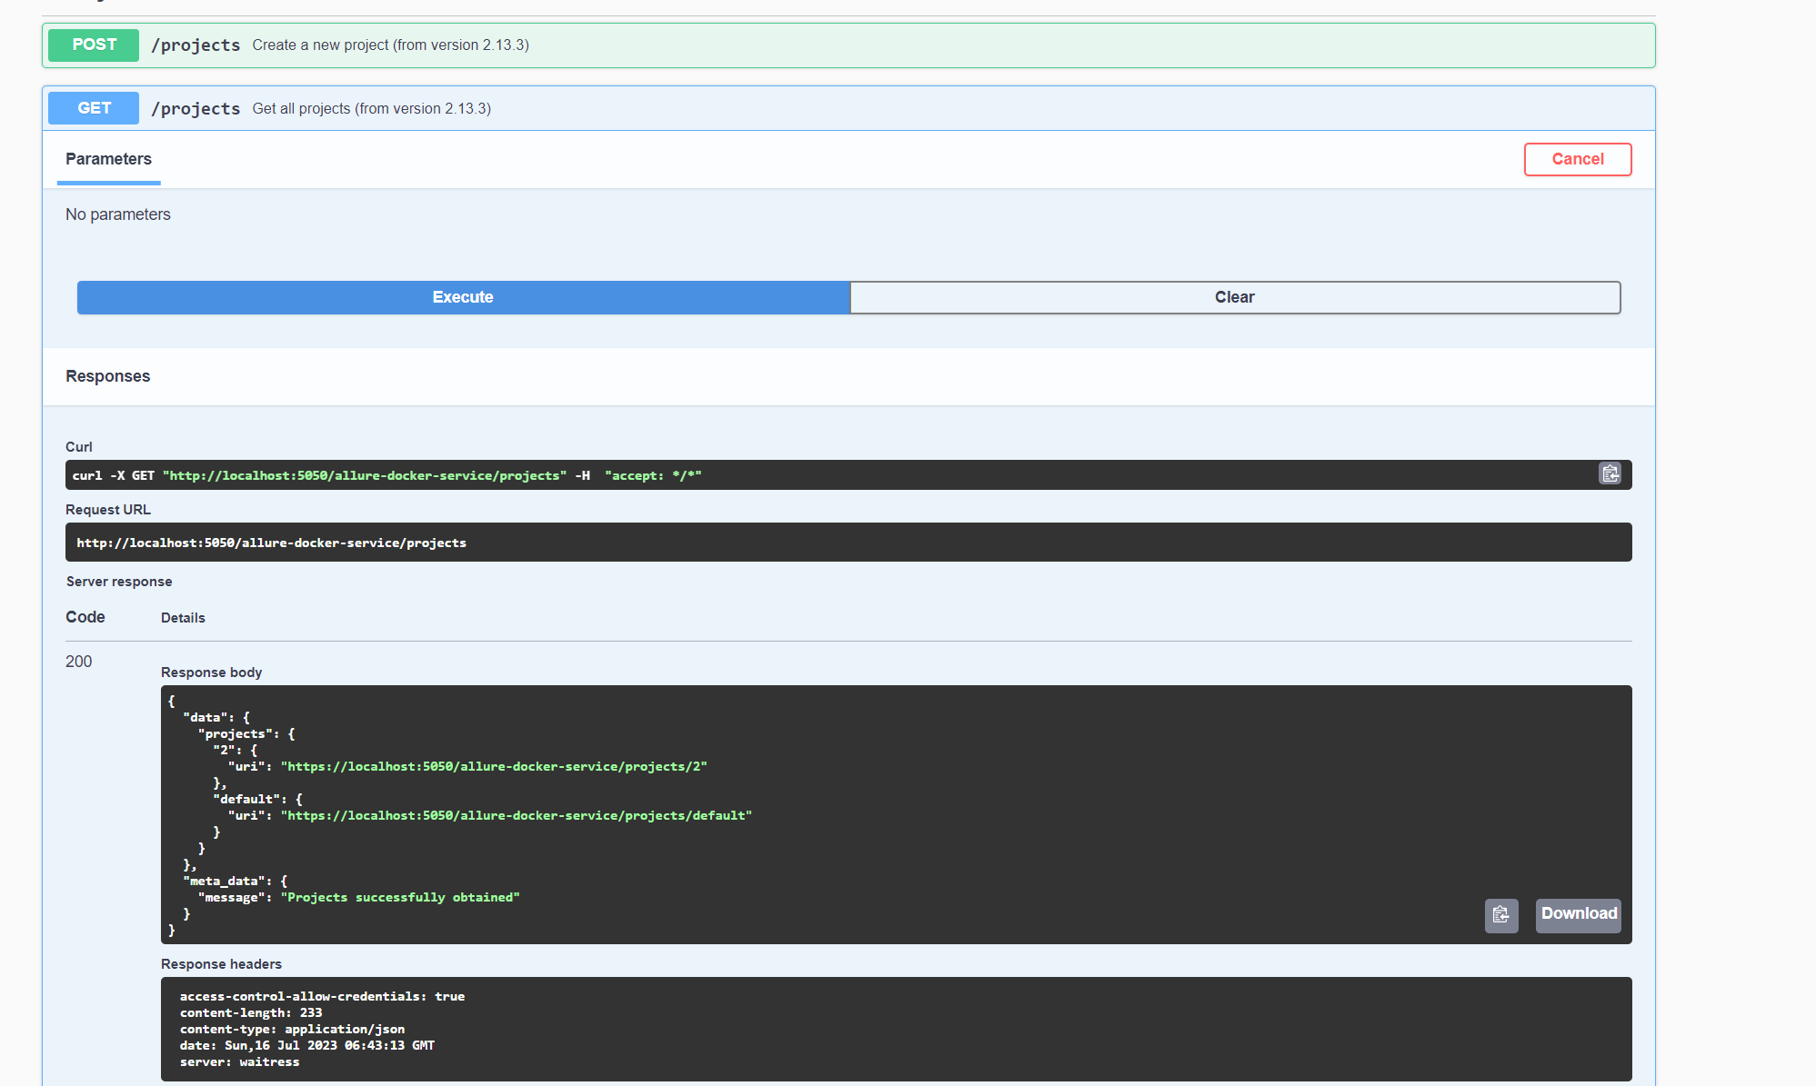Copy the curl command to clipboard
This screenshot has height=1086, width=1816.
(x=1610, y=473)
